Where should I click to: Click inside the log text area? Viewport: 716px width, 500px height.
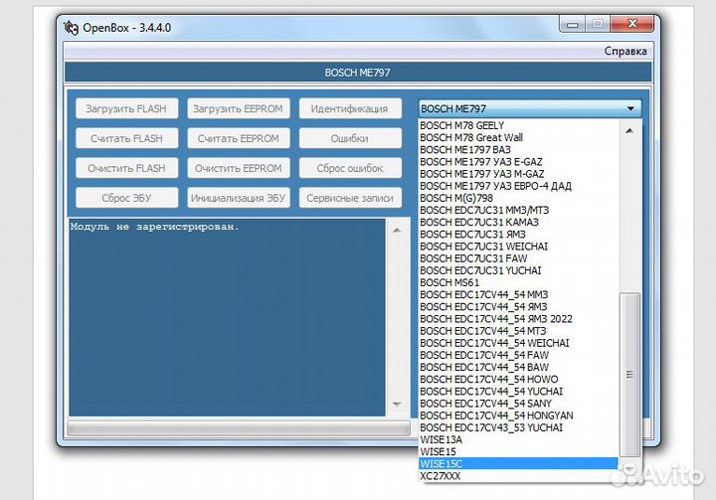[x=227, y=317]
